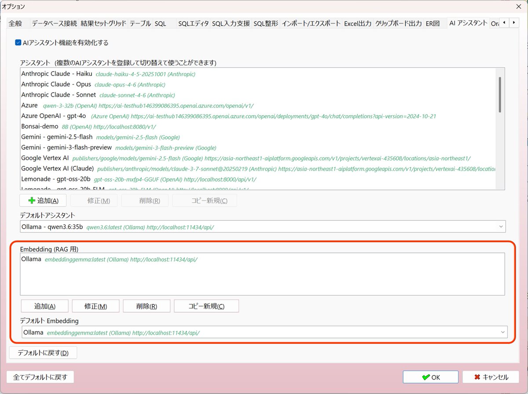Viewport: 528px width, 394px height.
Task: Click the tab strip left scroll arrow
Action: coord(504,22)
